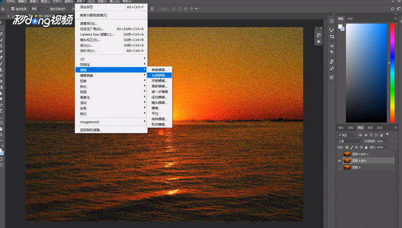Open the Character panel icon (A|)
The image size is (402, 228).
click(332, 46)
